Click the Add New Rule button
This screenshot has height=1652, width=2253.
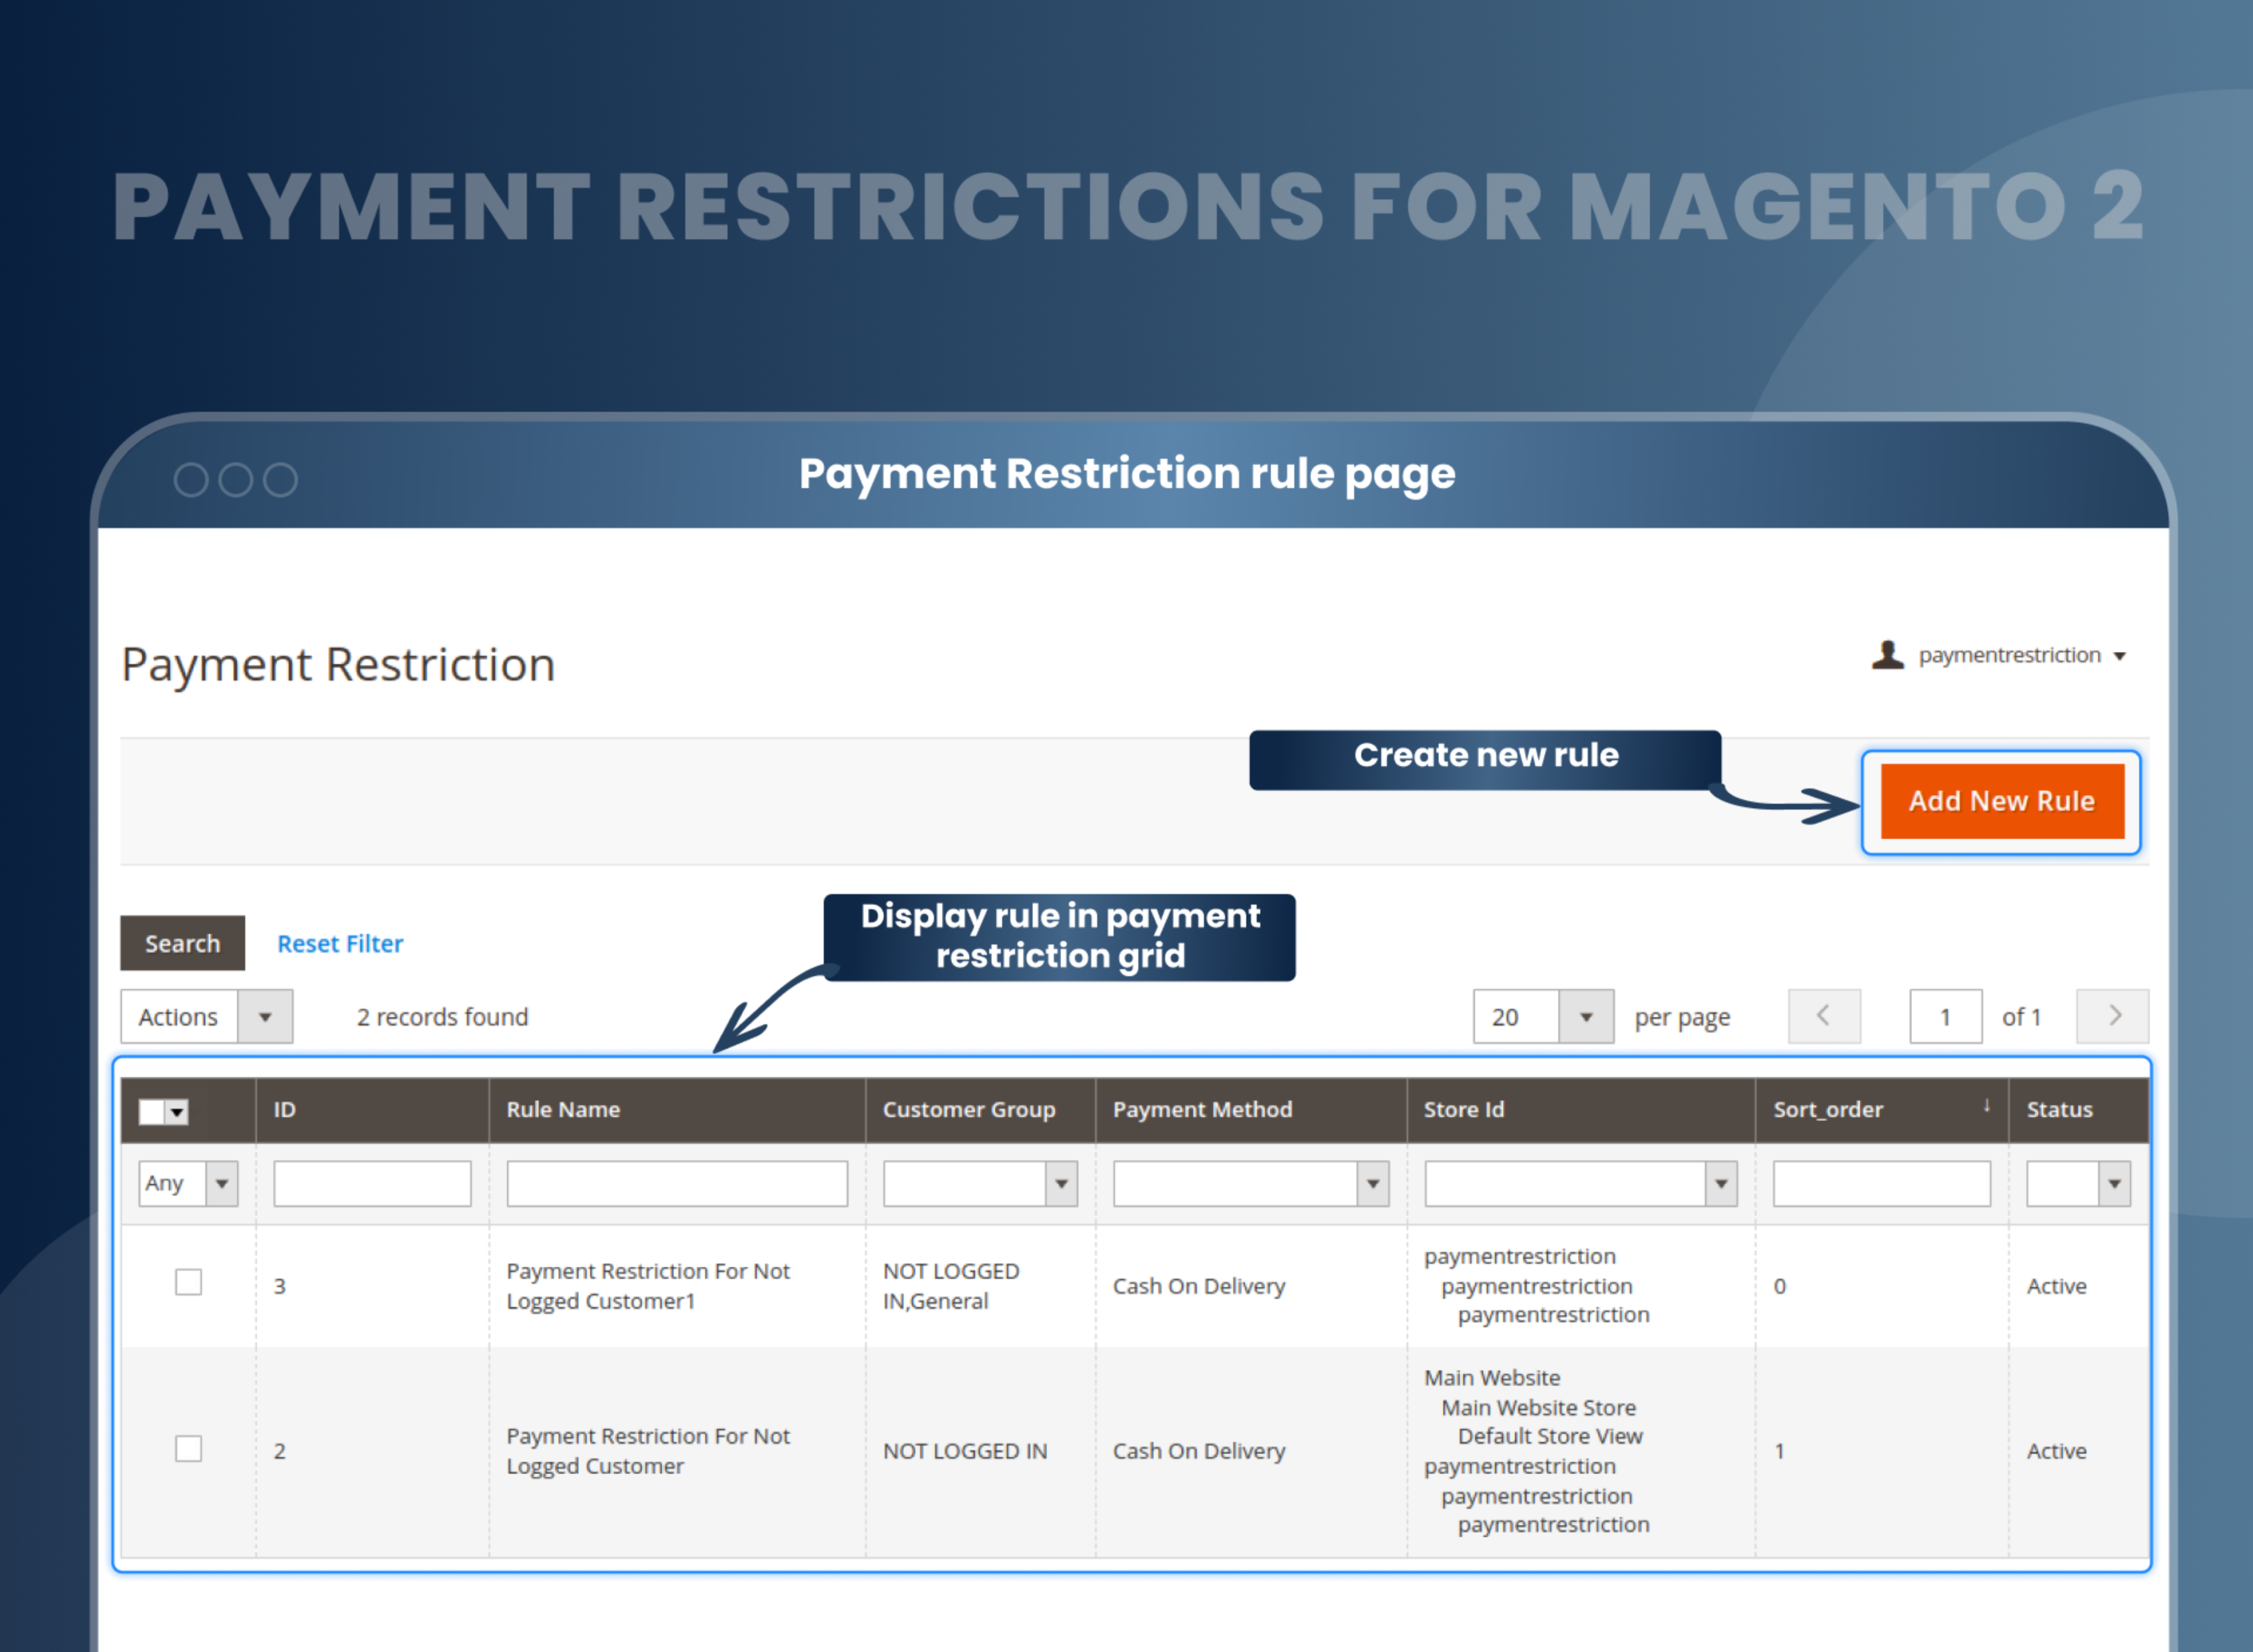[2002, 801]
